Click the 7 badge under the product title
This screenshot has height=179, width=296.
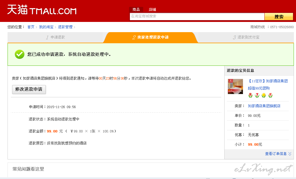[257, 95]
